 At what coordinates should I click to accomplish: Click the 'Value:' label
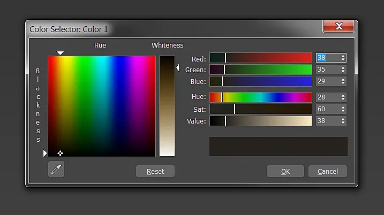coord(196,121)
